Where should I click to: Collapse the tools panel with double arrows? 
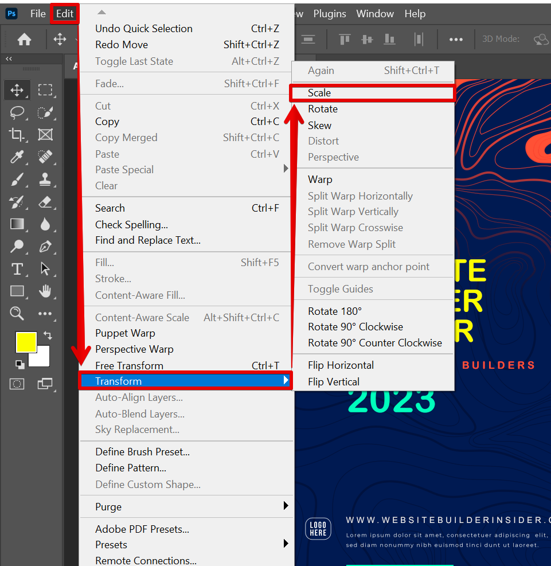point(9,58)
